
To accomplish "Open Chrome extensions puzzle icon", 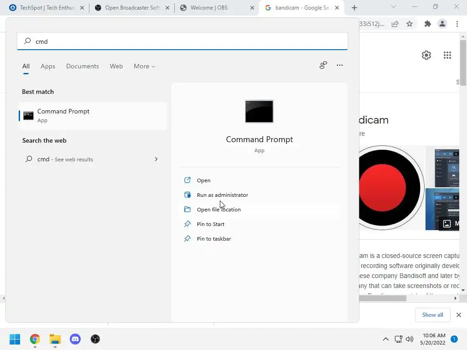I will click(x=428, y=24).
